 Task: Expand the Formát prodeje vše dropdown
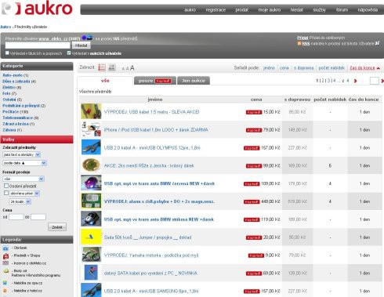tap(24, 179)
